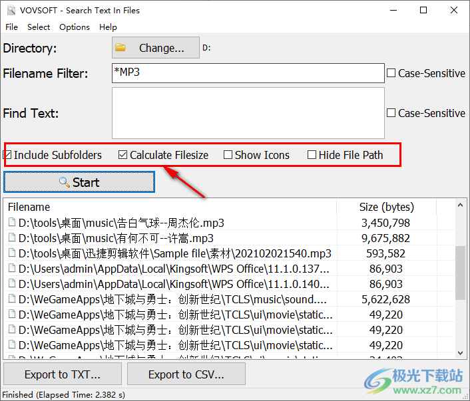Click the Find Text input area
This screenshot has width=470, height=401.
[x=248, y=113]
